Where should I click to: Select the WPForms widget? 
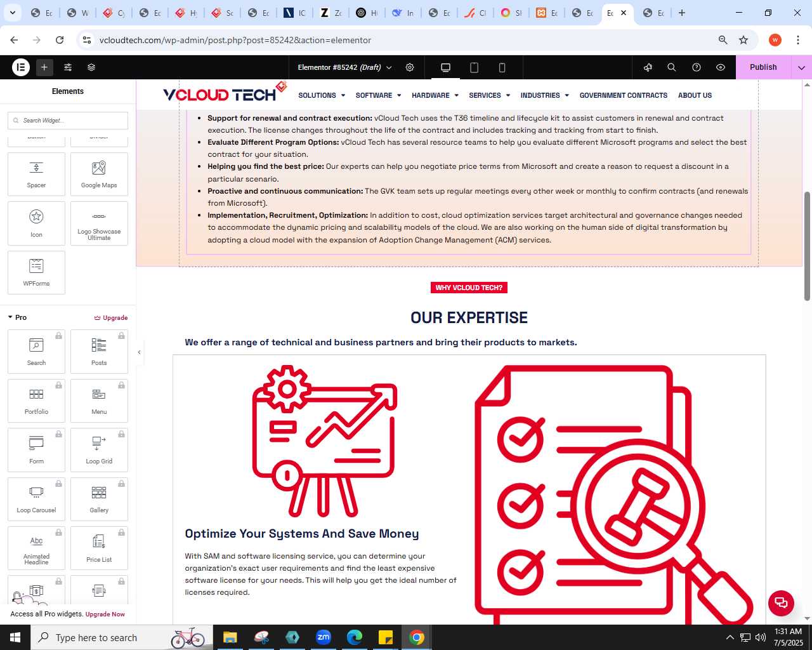point(36,272)
